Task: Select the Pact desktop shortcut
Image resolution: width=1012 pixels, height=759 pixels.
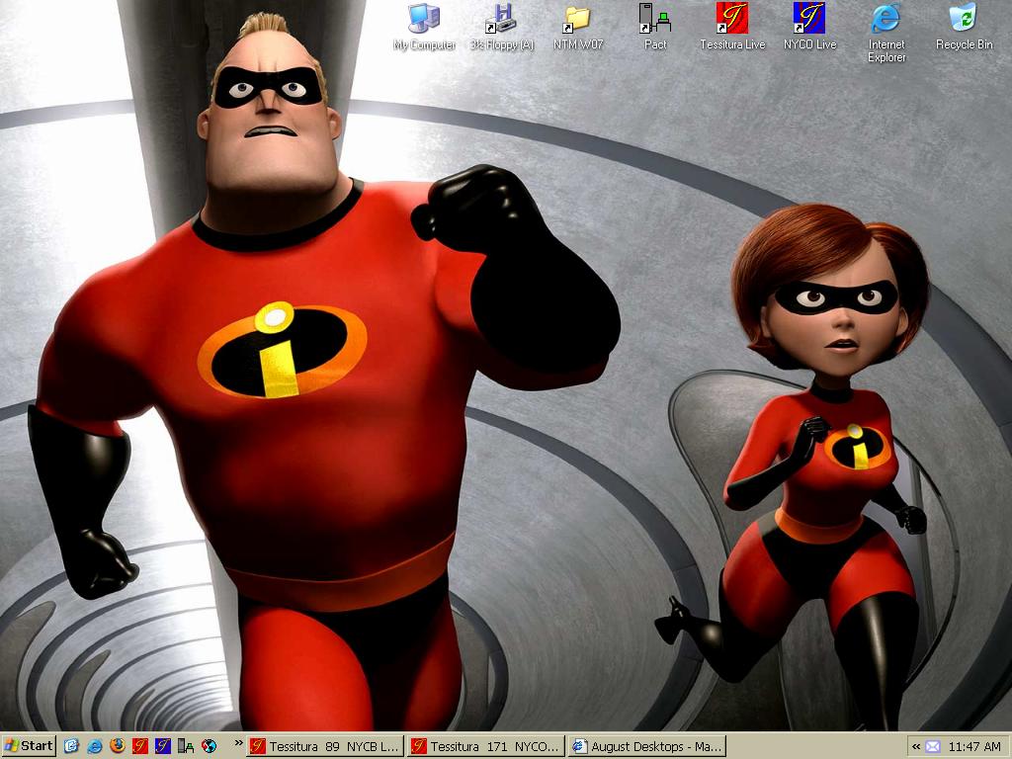Action: click(655, 27)
